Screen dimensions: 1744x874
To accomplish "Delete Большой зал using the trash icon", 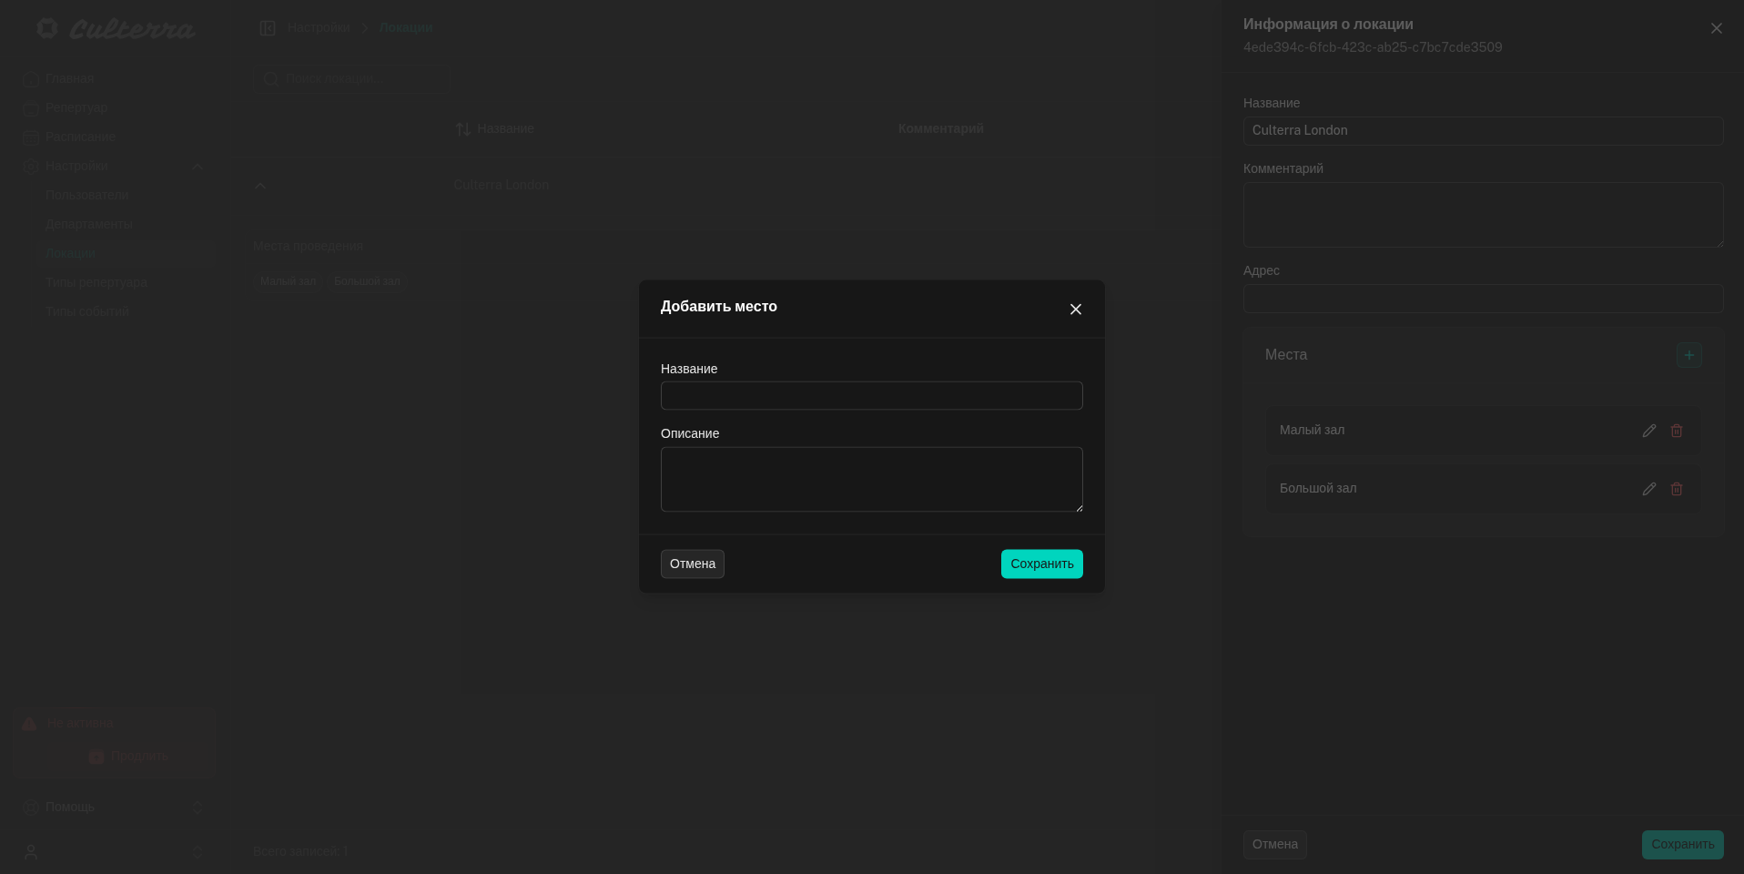I will tap(1676, 489).
